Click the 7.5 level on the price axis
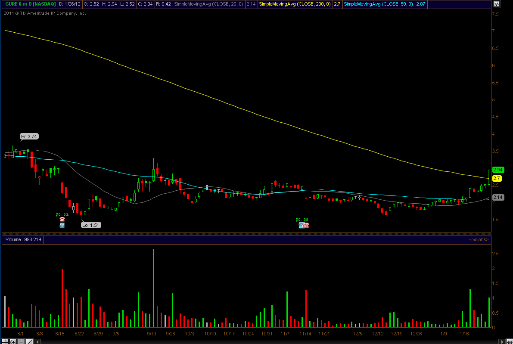Screen dimensions: 513x344 point(495,14)
